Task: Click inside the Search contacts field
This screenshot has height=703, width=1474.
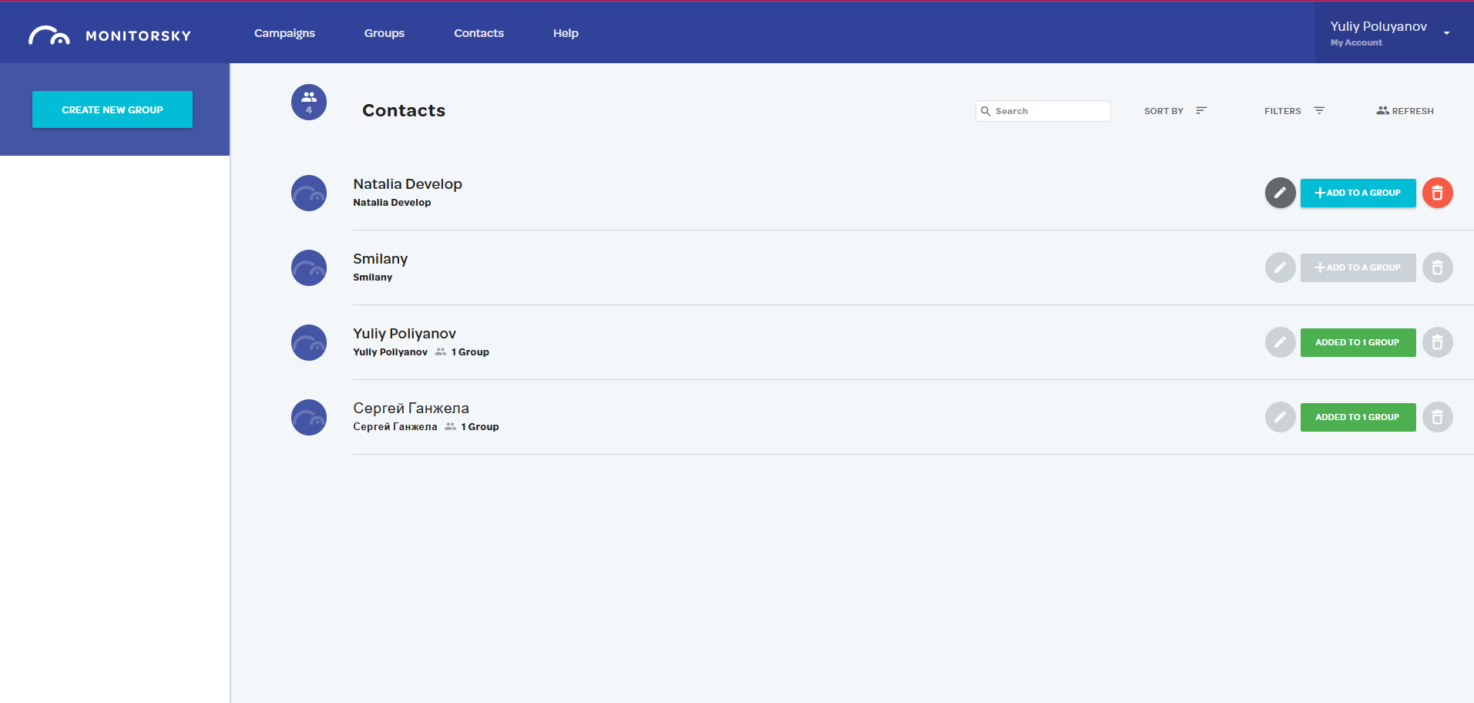Action: pos(1048,111)
